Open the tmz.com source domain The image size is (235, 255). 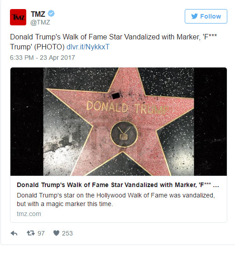(29, 214)
